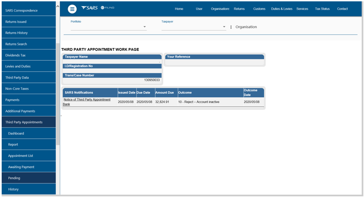Image resolution: width=364 pixels, height=198 pixels.
Task: Click the hamburger menu icon
Action: coord(72,9)
